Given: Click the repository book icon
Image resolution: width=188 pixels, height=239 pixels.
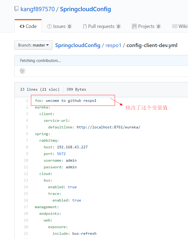Looking at the screenshot, I should coord(16,9).
